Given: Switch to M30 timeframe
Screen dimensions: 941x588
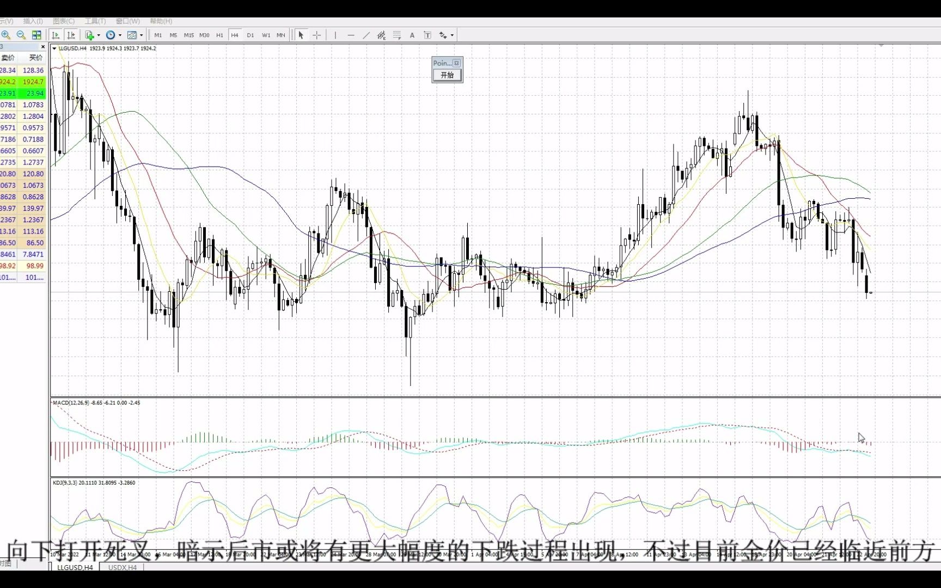Looking at the screenshot, I should (x=204, y=35).
